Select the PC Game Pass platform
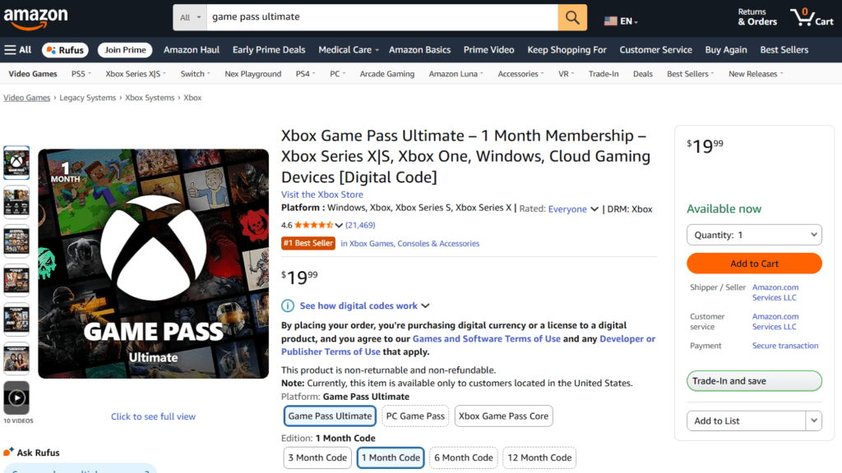 click(x=415, y=416)
